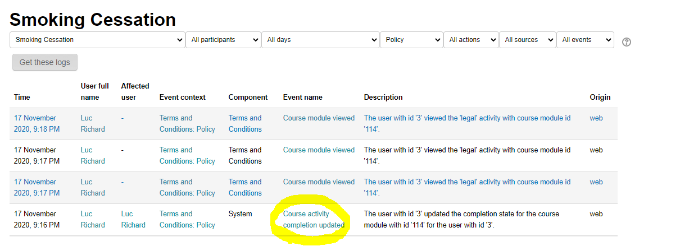The height and width of the screenshot is (246, 680).
Task: Click first row Course module viewed event
Action: (319, 118)
